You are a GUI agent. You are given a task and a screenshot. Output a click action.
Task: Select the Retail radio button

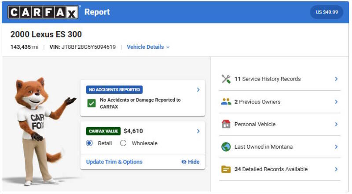tap(89, 143)
